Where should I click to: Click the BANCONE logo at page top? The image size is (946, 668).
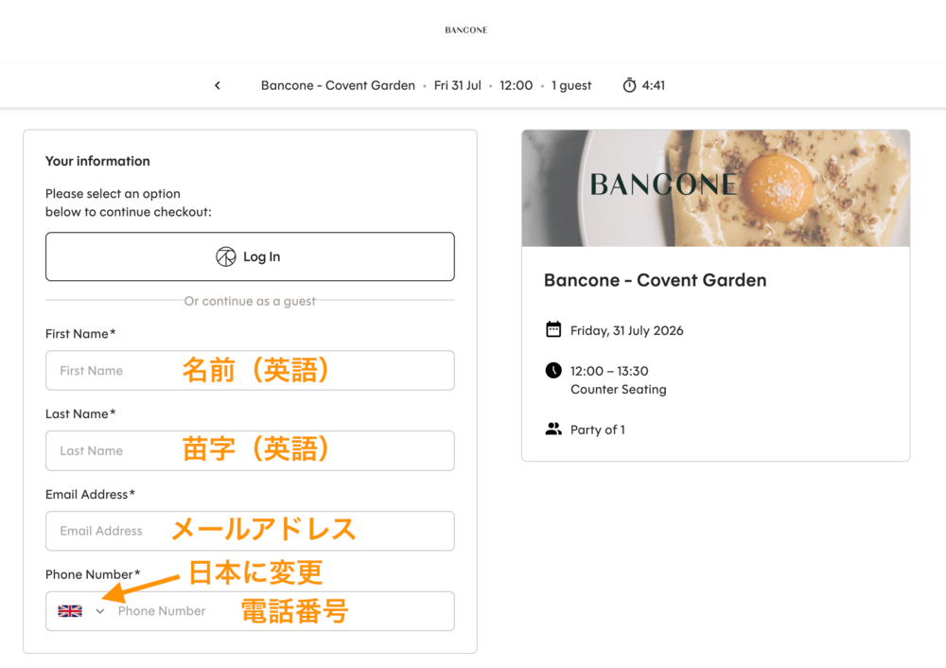pyautogui.click(x=466, y=30)
